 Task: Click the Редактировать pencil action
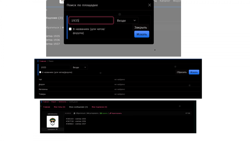tap(116, 113)
